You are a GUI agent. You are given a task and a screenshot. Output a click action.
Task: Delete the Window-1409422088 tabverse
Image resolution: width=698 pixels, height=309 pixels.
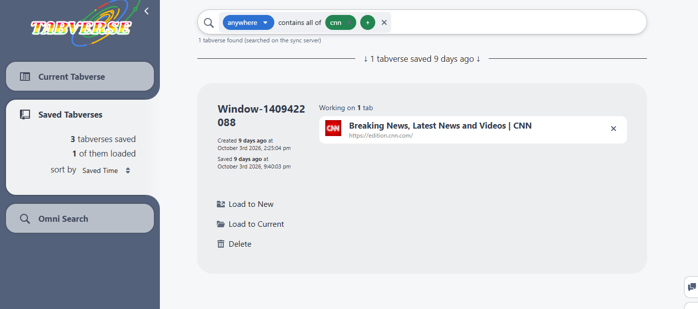point(234,244)
